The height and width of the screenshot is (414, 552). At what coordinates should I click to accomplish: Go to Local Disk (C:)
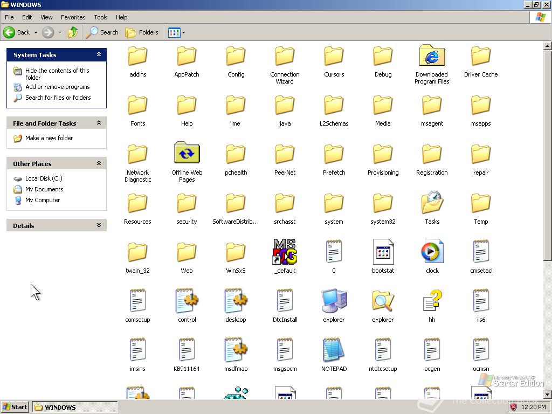click(44, 178)
